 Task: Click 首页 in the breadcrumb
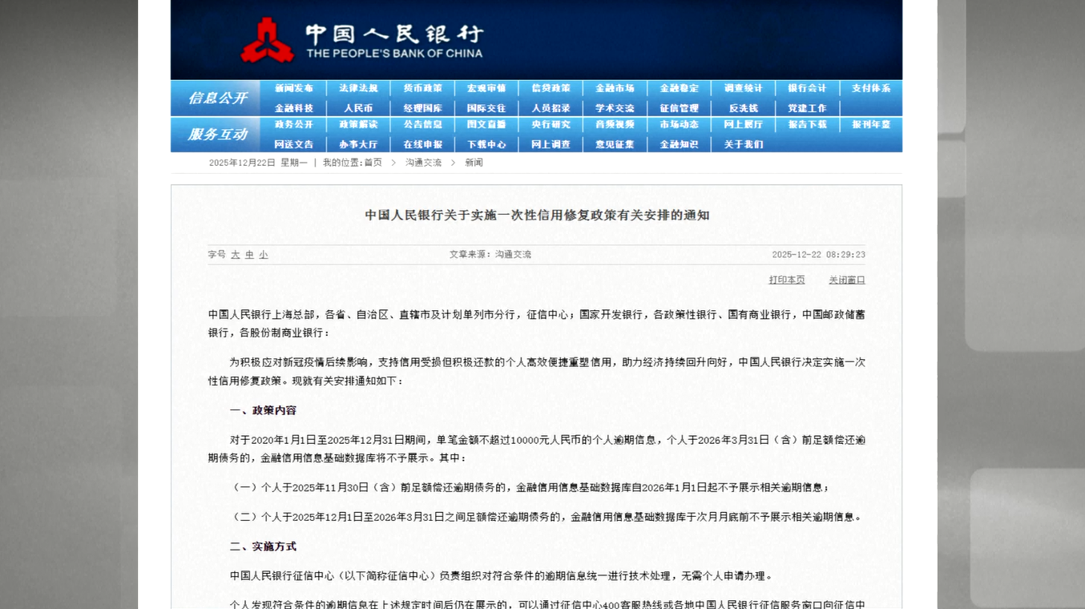point(373,163)
